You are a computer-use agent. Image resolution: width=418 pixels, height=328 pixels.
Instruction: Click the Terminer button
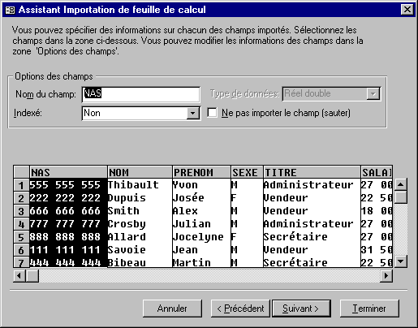369,309
